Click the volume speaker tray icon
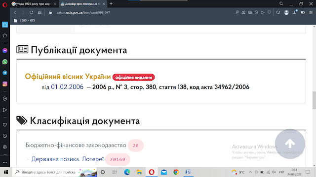This screenshot has width=316, height=177. (x=274, y=172)
